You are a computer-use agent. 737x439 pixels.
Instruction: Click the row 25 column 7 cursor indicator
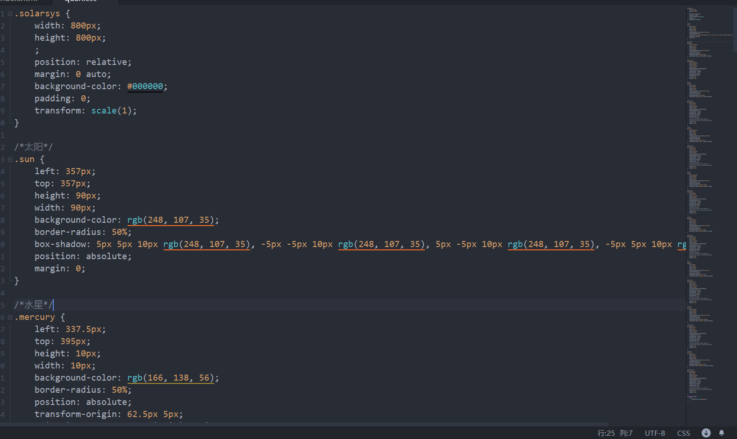pos(615,433)
